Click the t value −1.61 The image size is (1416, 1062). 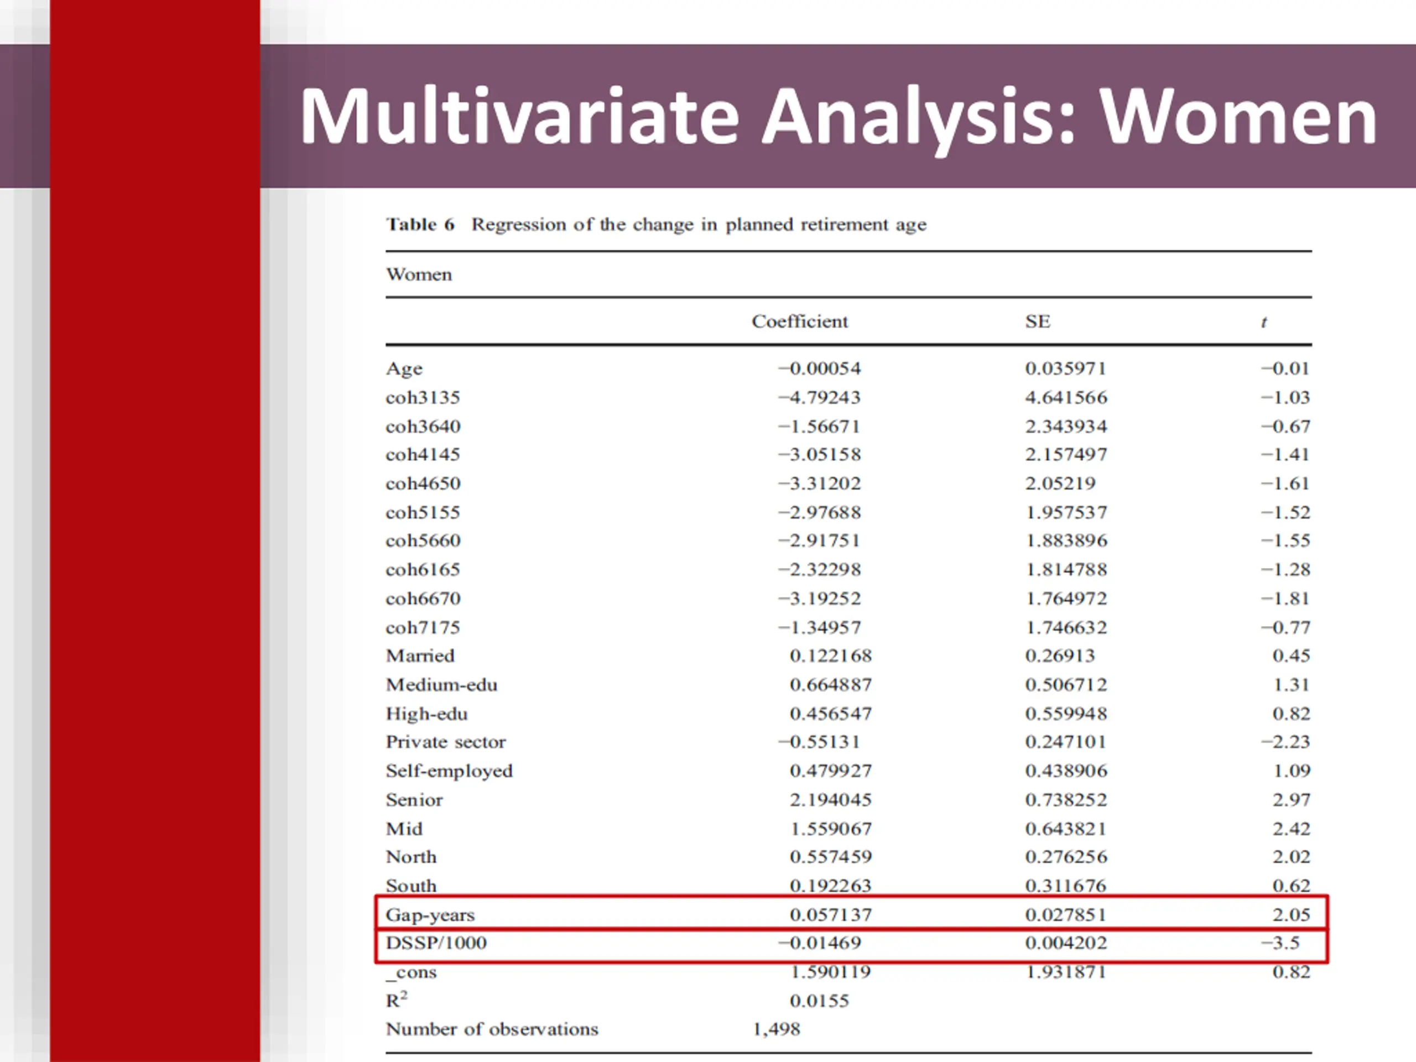[x=1285, y=483]
